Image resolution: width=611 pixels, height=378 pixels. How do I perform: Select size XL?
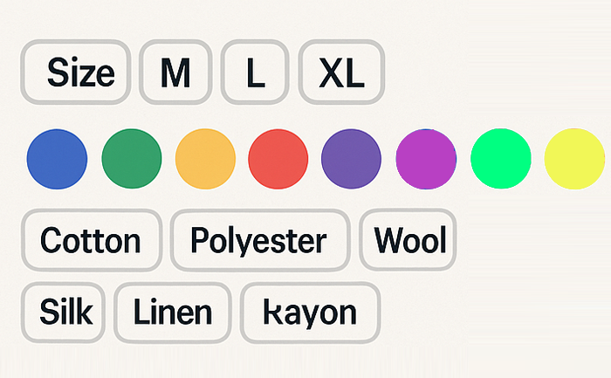tap(341, 72)
